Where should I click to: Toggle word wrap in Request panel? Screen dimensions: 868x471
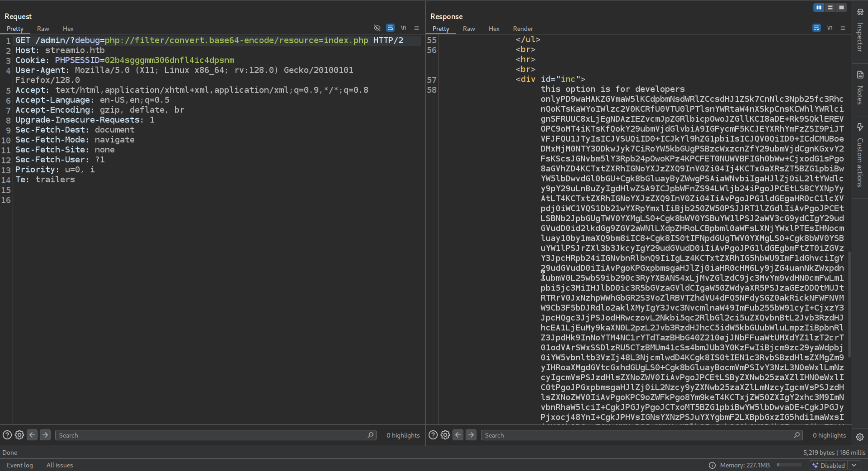[390, 28]
